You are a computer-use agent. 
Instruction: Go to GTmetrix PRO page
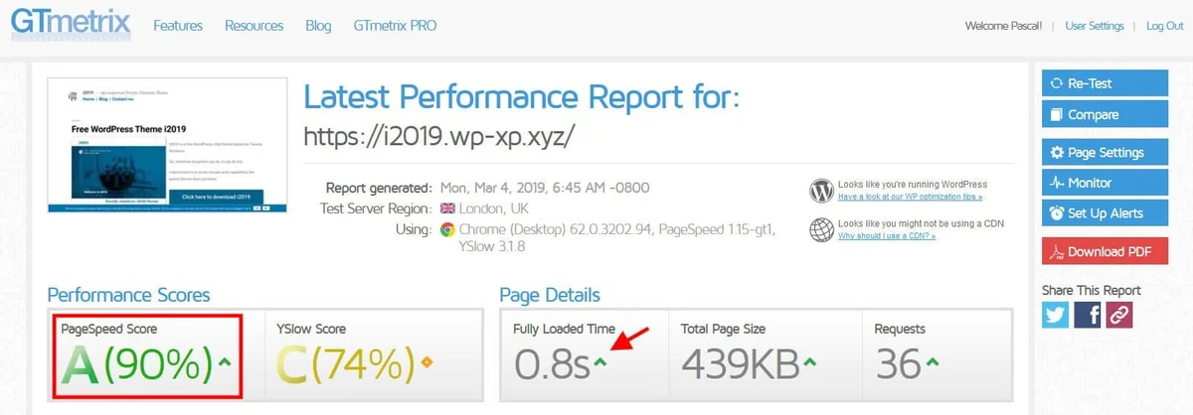coord(395,26)
